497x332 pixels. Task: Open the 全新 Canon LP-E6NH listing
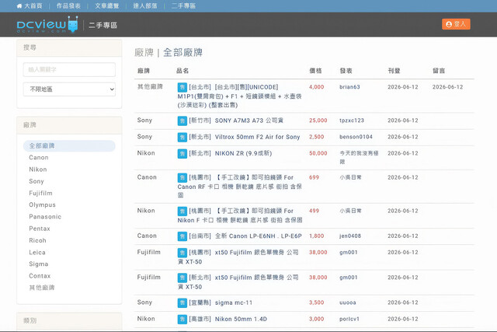click(259, 236)
